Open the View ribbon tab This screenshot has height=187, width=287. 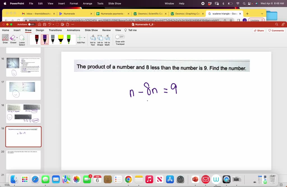coord(118,30)
